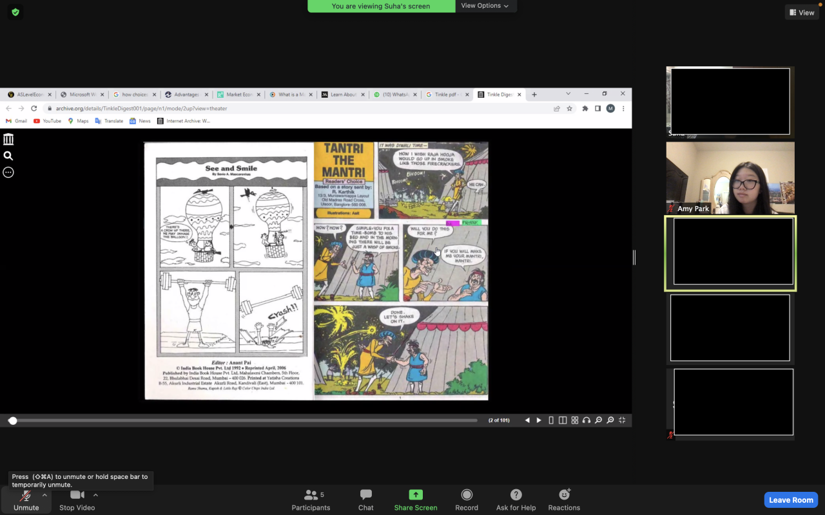This screenshot has width=825, height=515.
Task: Open the Translate bookmark
Action: 109,121
